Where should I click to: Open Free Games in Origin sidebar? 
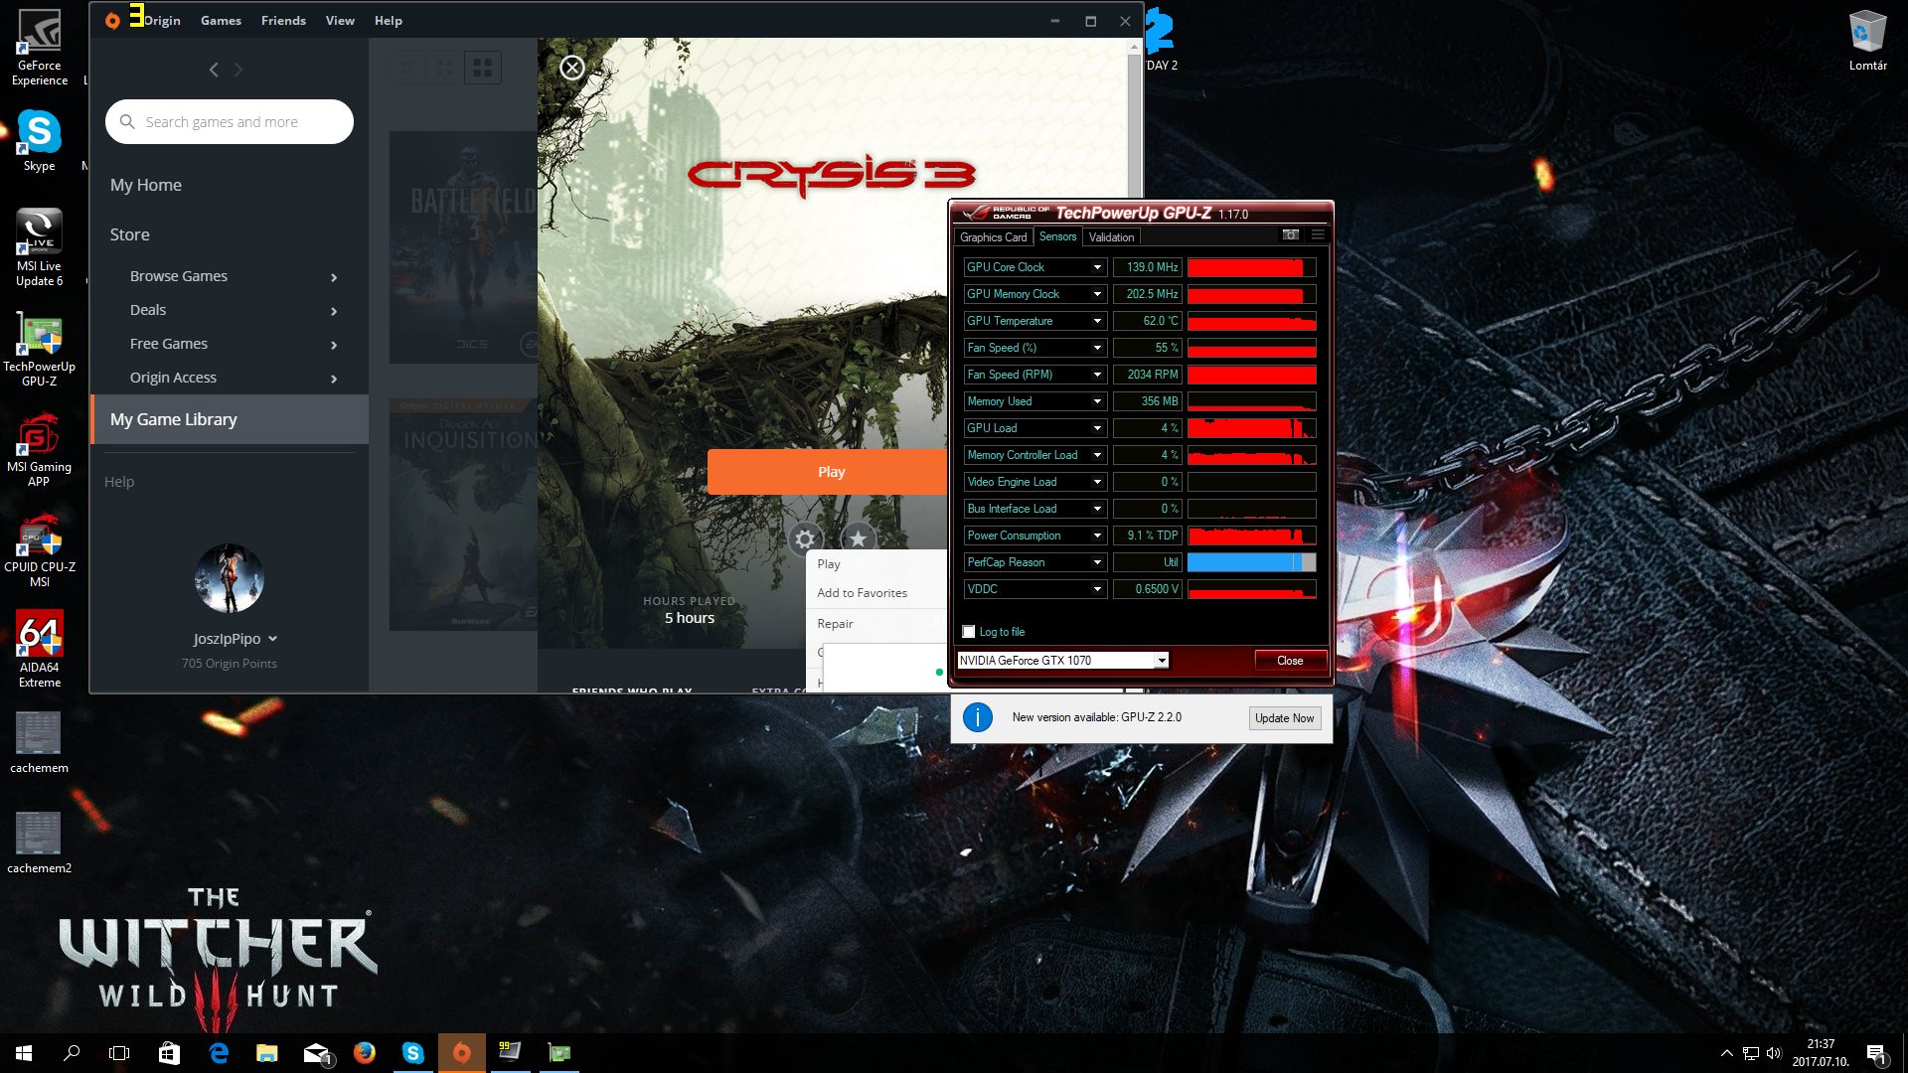click(x=169, y=344)
